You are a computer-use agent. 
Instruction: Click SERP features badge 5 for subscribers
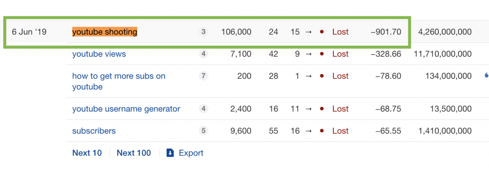click(x=203, y=131)
